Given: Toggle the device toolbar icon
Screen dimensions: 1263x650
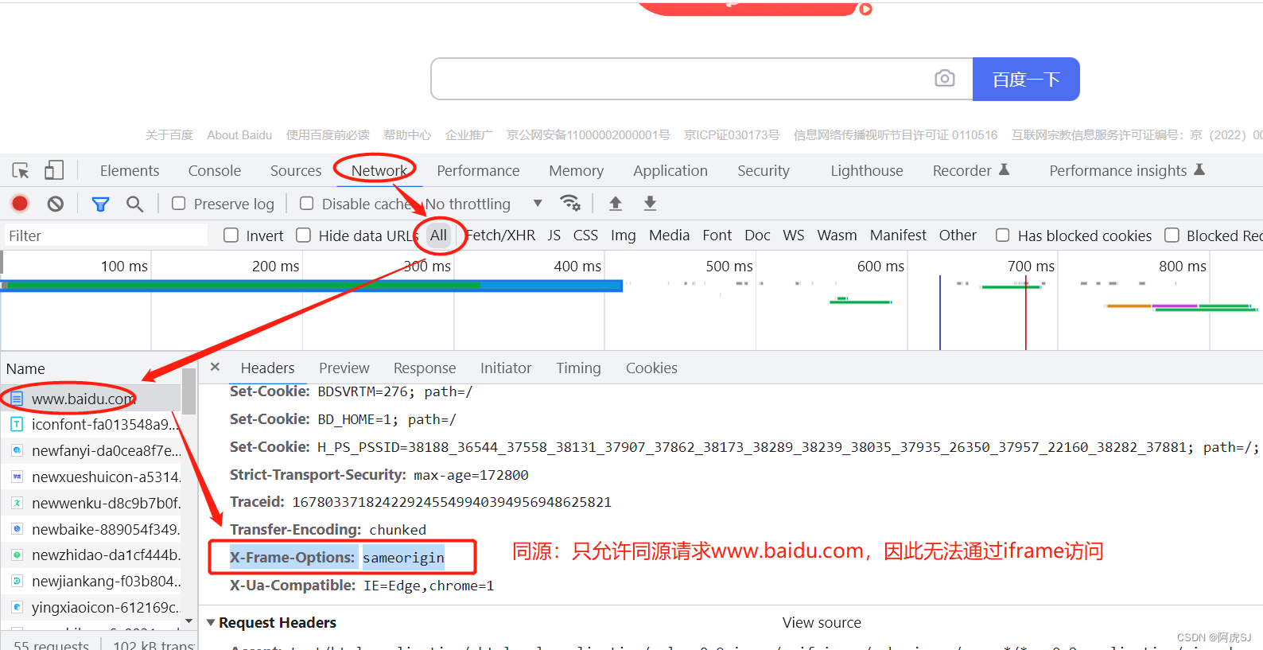Looking at the screenshot, I should point(54,170).
